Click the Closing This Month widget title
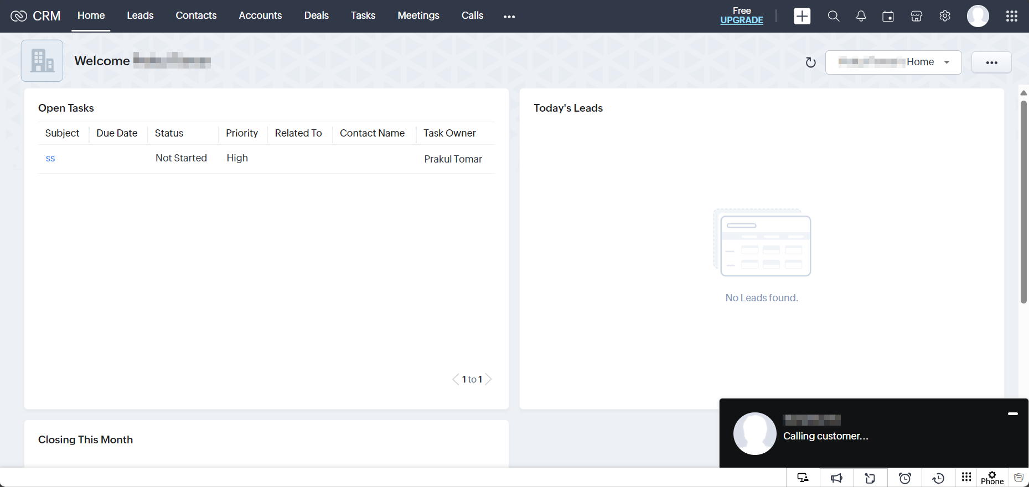Image resolution: width=1029 pixels, height=487 pixels. click(x=85, y=440)
